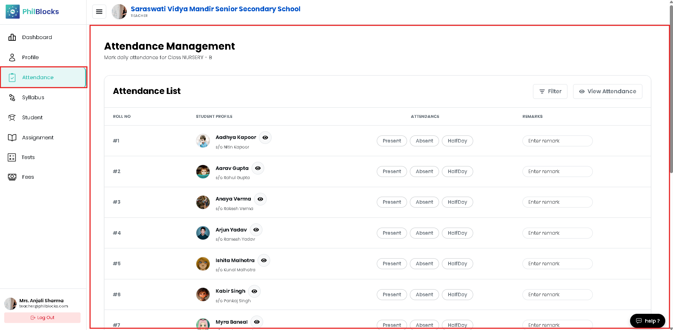View Aarav Gupta's profile eye icon
Viewport: 673px width, 330px height.
[x=258, y=168]
